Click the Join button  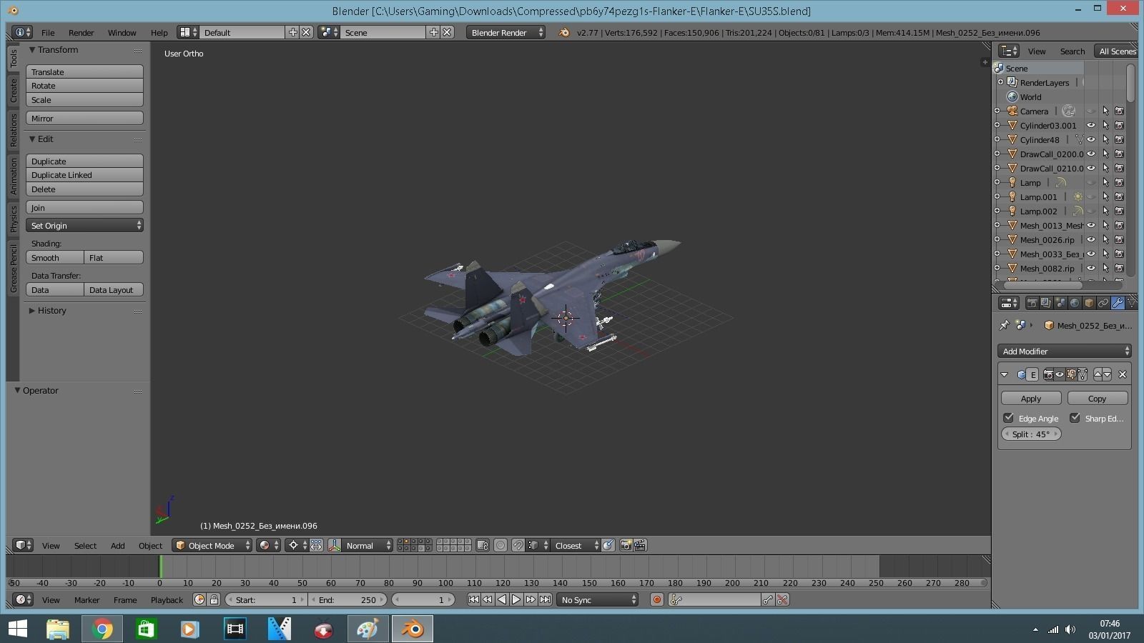[84, 207]
